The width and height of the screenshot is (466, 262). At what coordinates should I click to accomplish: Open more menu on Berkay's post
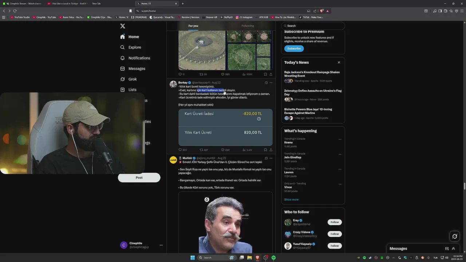tap(271, 83)
